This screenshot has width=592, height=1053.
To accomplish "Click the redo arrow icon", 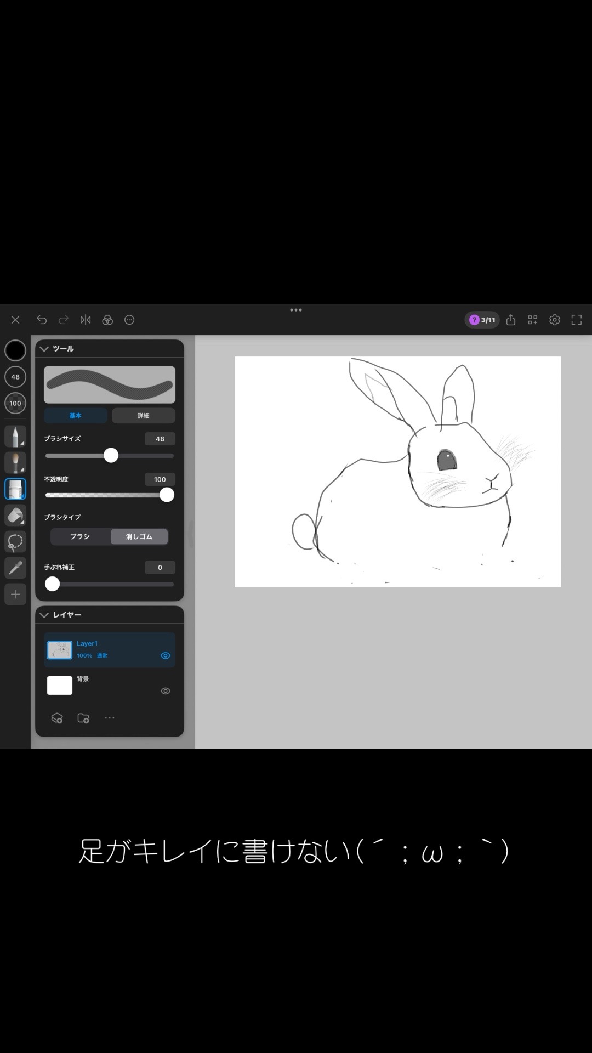I will pyautogui.click(x=64, y=320).
